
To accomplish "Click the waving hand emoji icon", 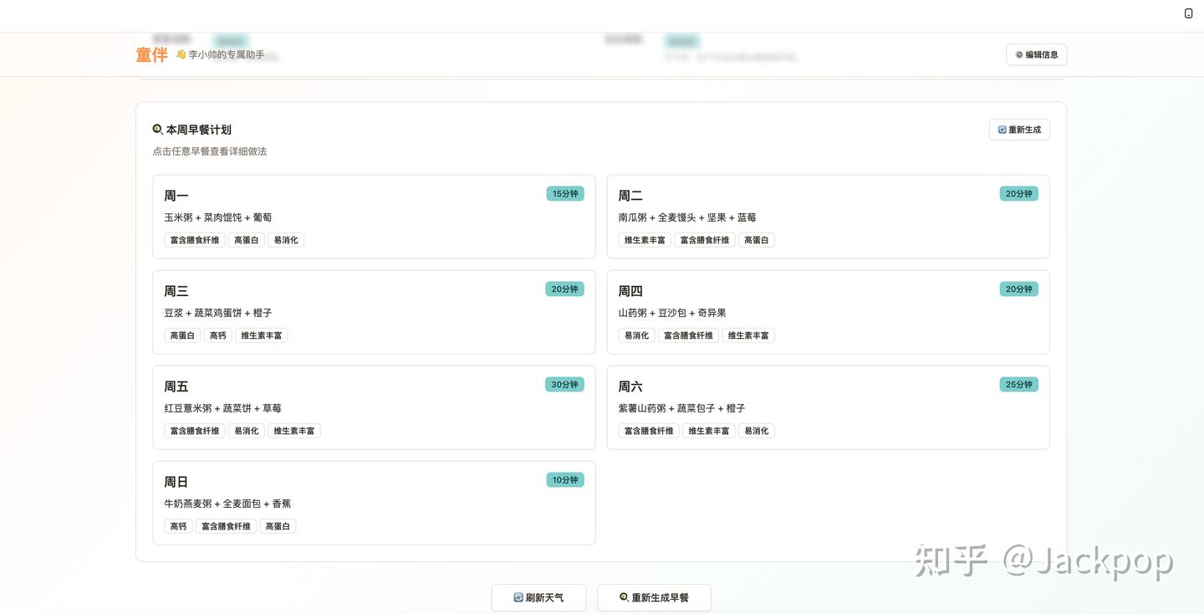I will [181, 54].
